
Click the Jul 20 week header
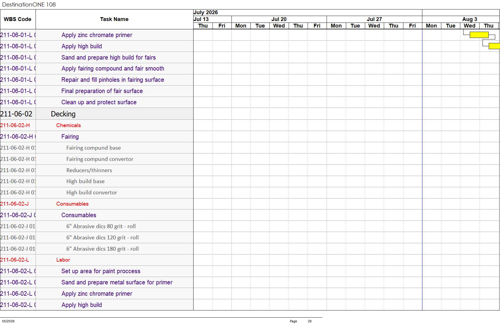(x=279, y=19)
